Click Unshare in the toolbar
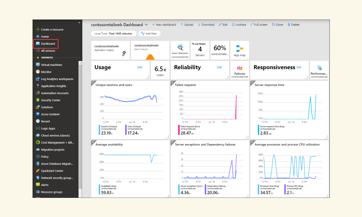The width and height of the screenshot is (362, 217). 239,25
